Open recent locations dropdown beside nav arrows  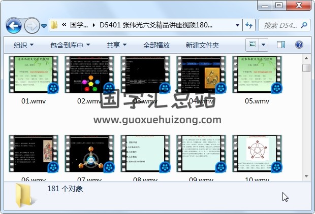[x=44, y=25]
